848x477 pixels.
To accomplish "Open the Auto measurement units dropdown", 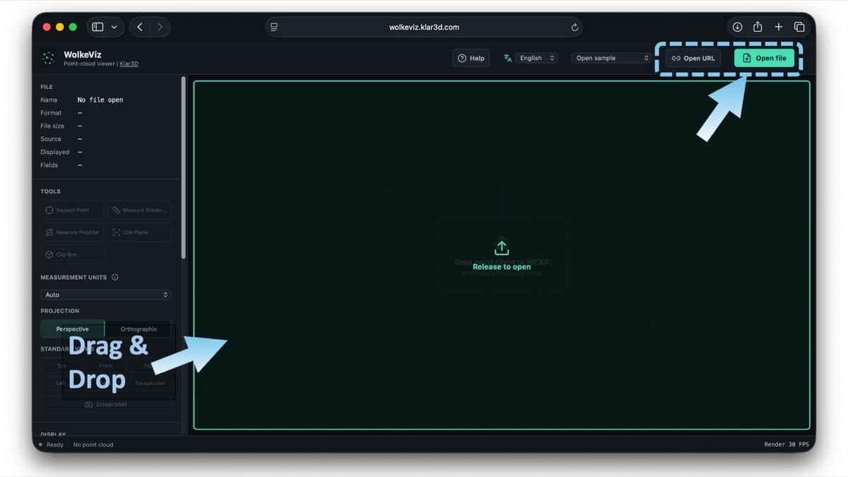I will [105, 295].
